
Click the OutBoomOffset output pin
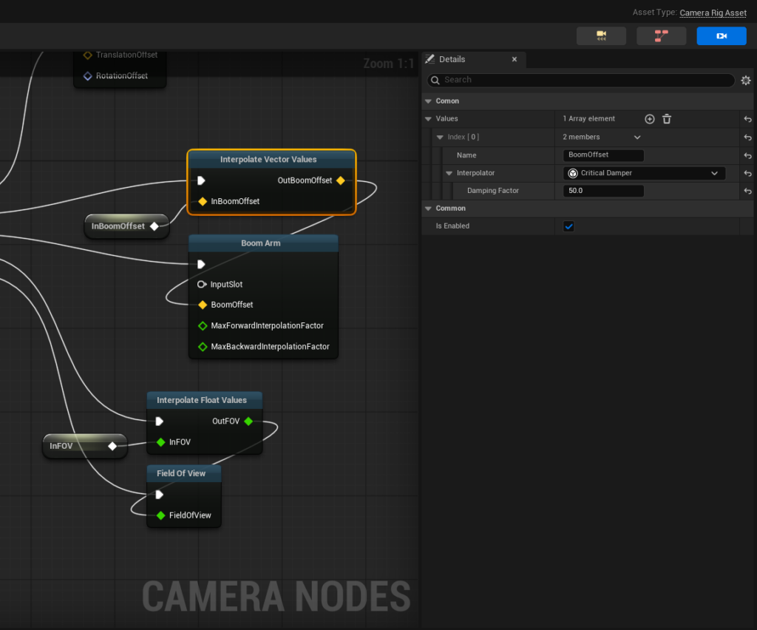coord(341,180)
